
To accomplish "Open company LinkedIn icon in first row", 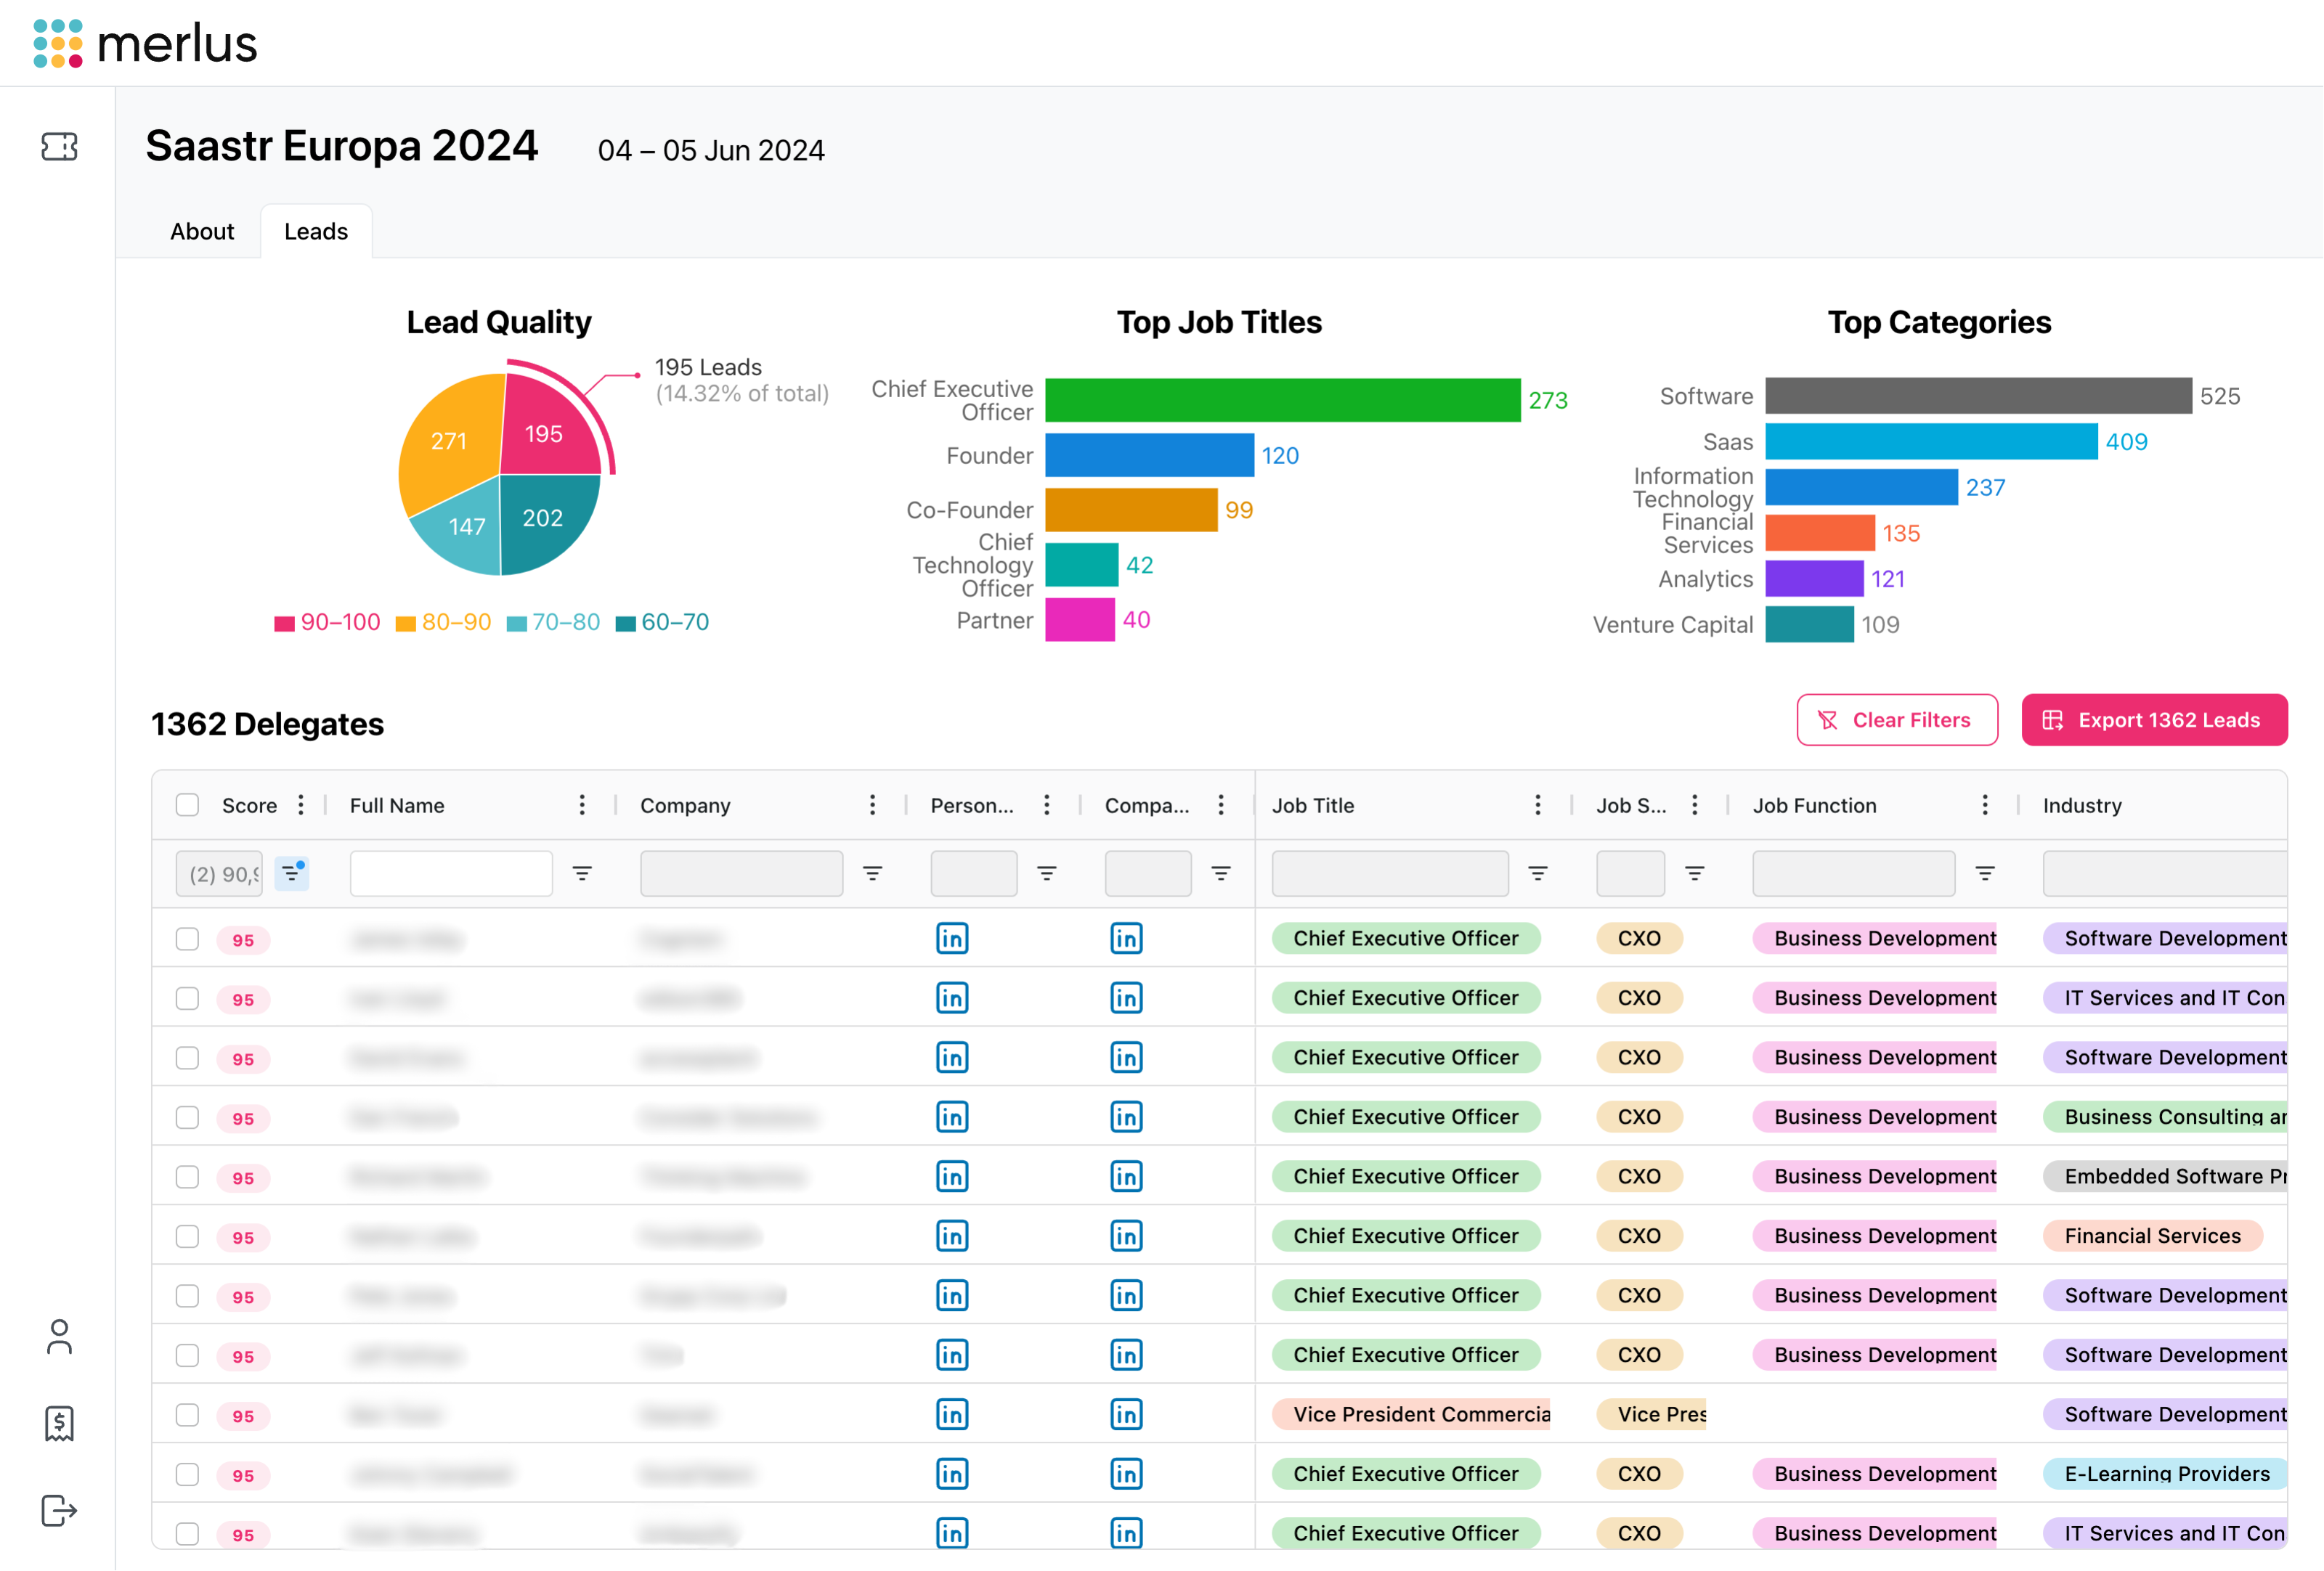I will tap(1126, 939).
